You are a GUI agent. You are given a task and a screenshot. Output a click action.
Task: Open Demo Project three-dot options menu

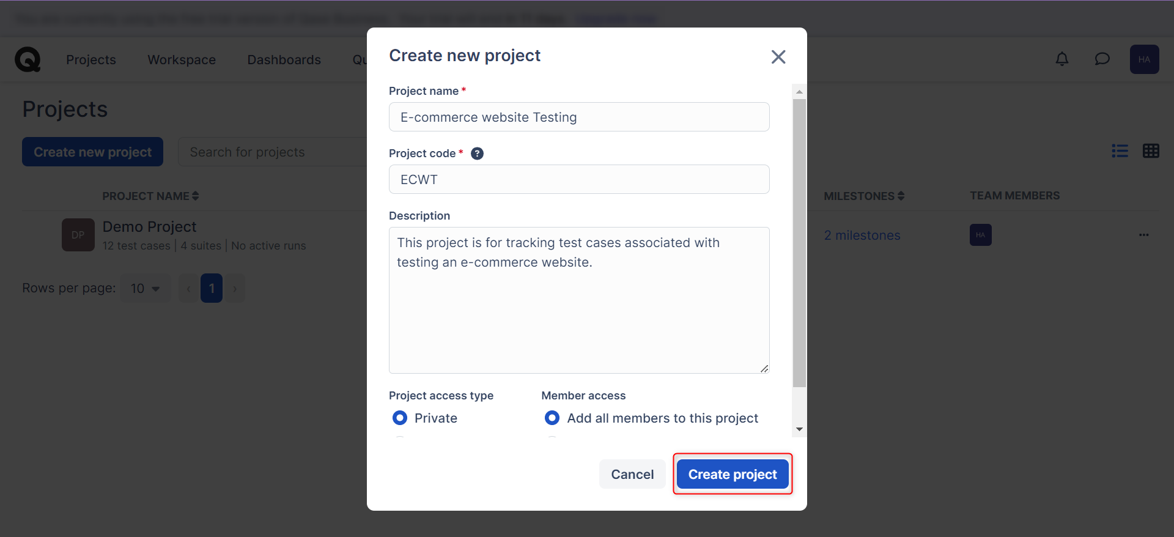click(x=1143, y=235)
